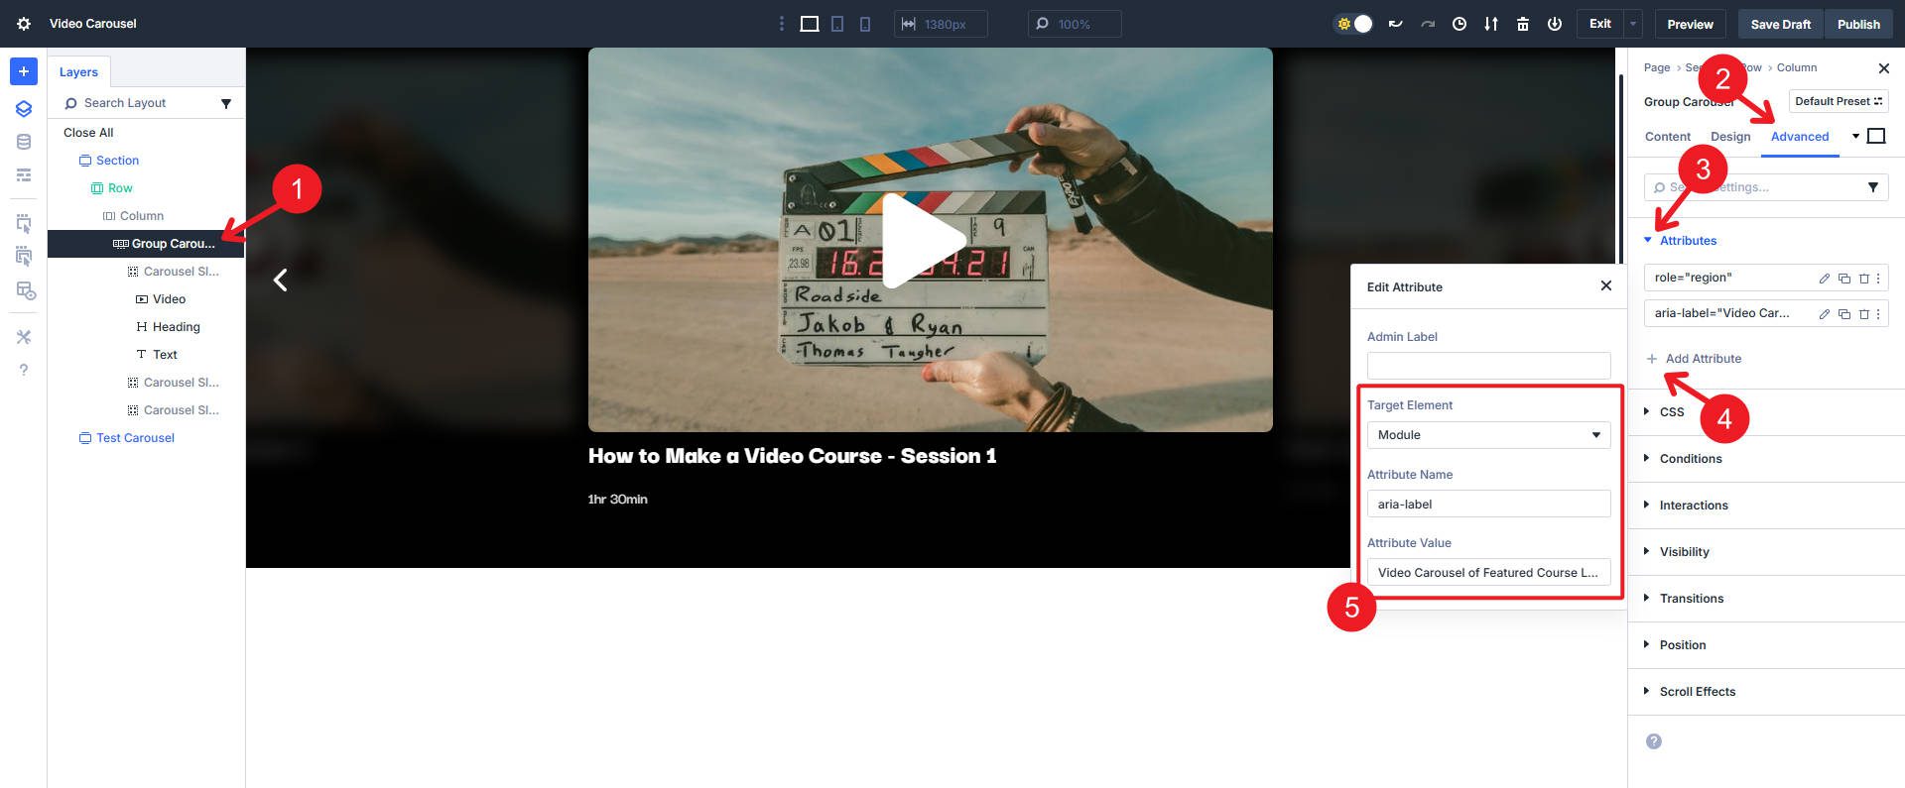
Task: Open the database icon in left sidebar
Action: (x=24, y=142)
